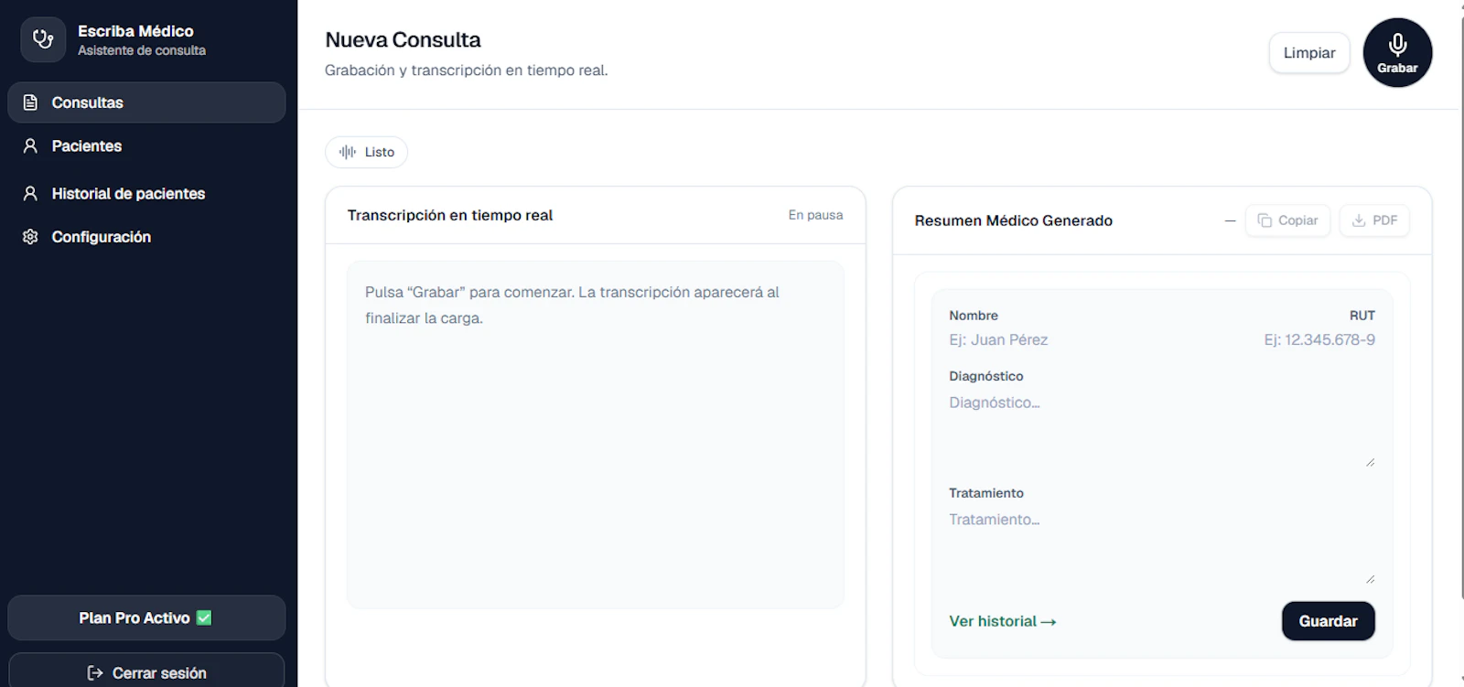Log out with Cerrar sesión
1464x687 pixels.
coord(146,672)
